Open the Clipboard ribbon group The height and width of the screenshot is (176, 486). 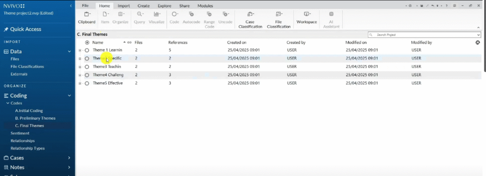(86, 18)
